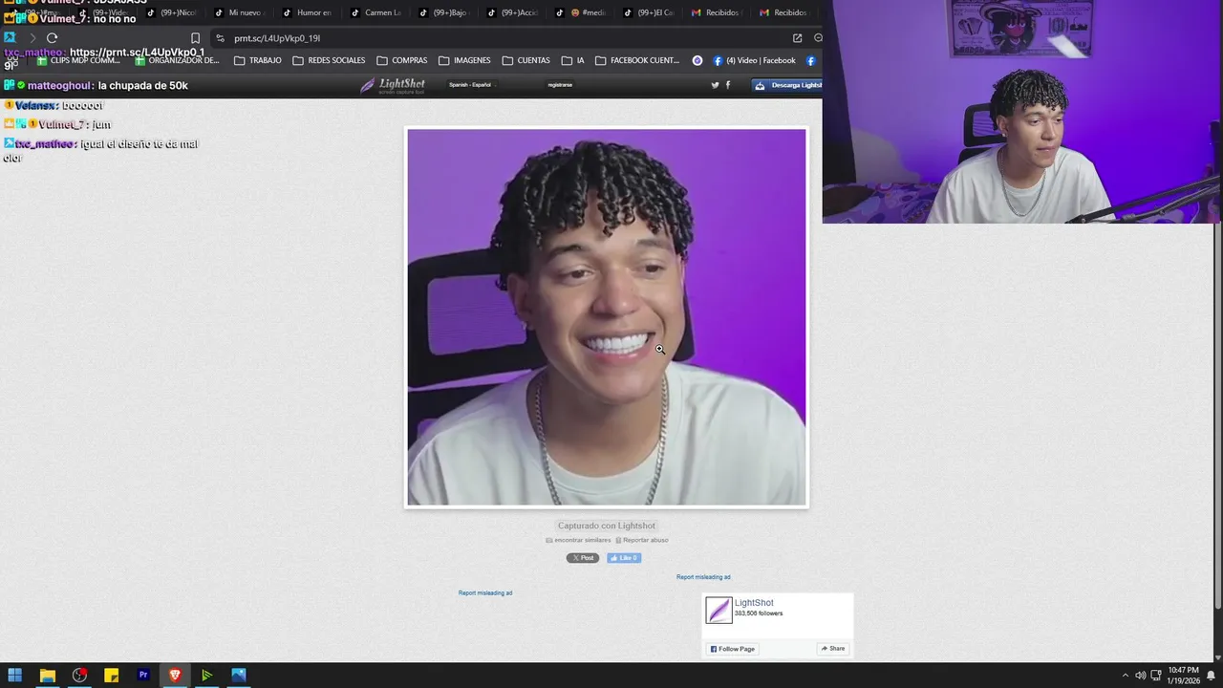Viewport: 1223px width, 688px height.
Task: Open the site settings icon in the address bar
Action: (220, 38)
